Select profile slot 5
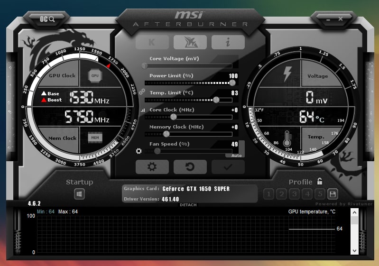379x266 pixels. click(320, 194)
